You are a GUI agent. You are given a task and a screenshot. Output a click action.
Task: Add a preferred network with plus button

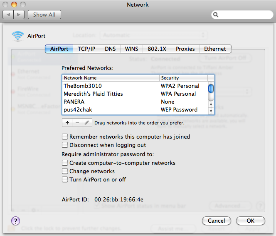click(x=67, y=123)
